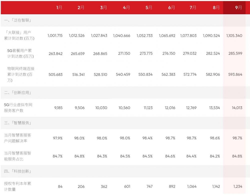Click the value 1,105.340
The width and height of the screenshot is (250, 195).
(234, 36)
